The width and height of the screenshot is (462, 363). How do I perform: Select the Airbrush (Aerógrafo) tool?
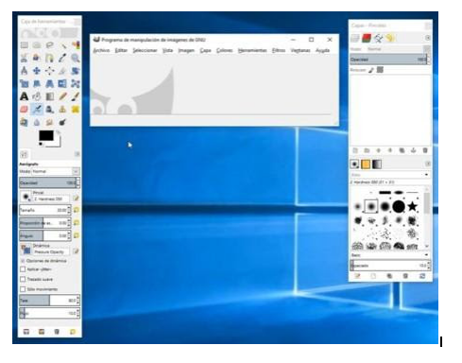[37, 110]
